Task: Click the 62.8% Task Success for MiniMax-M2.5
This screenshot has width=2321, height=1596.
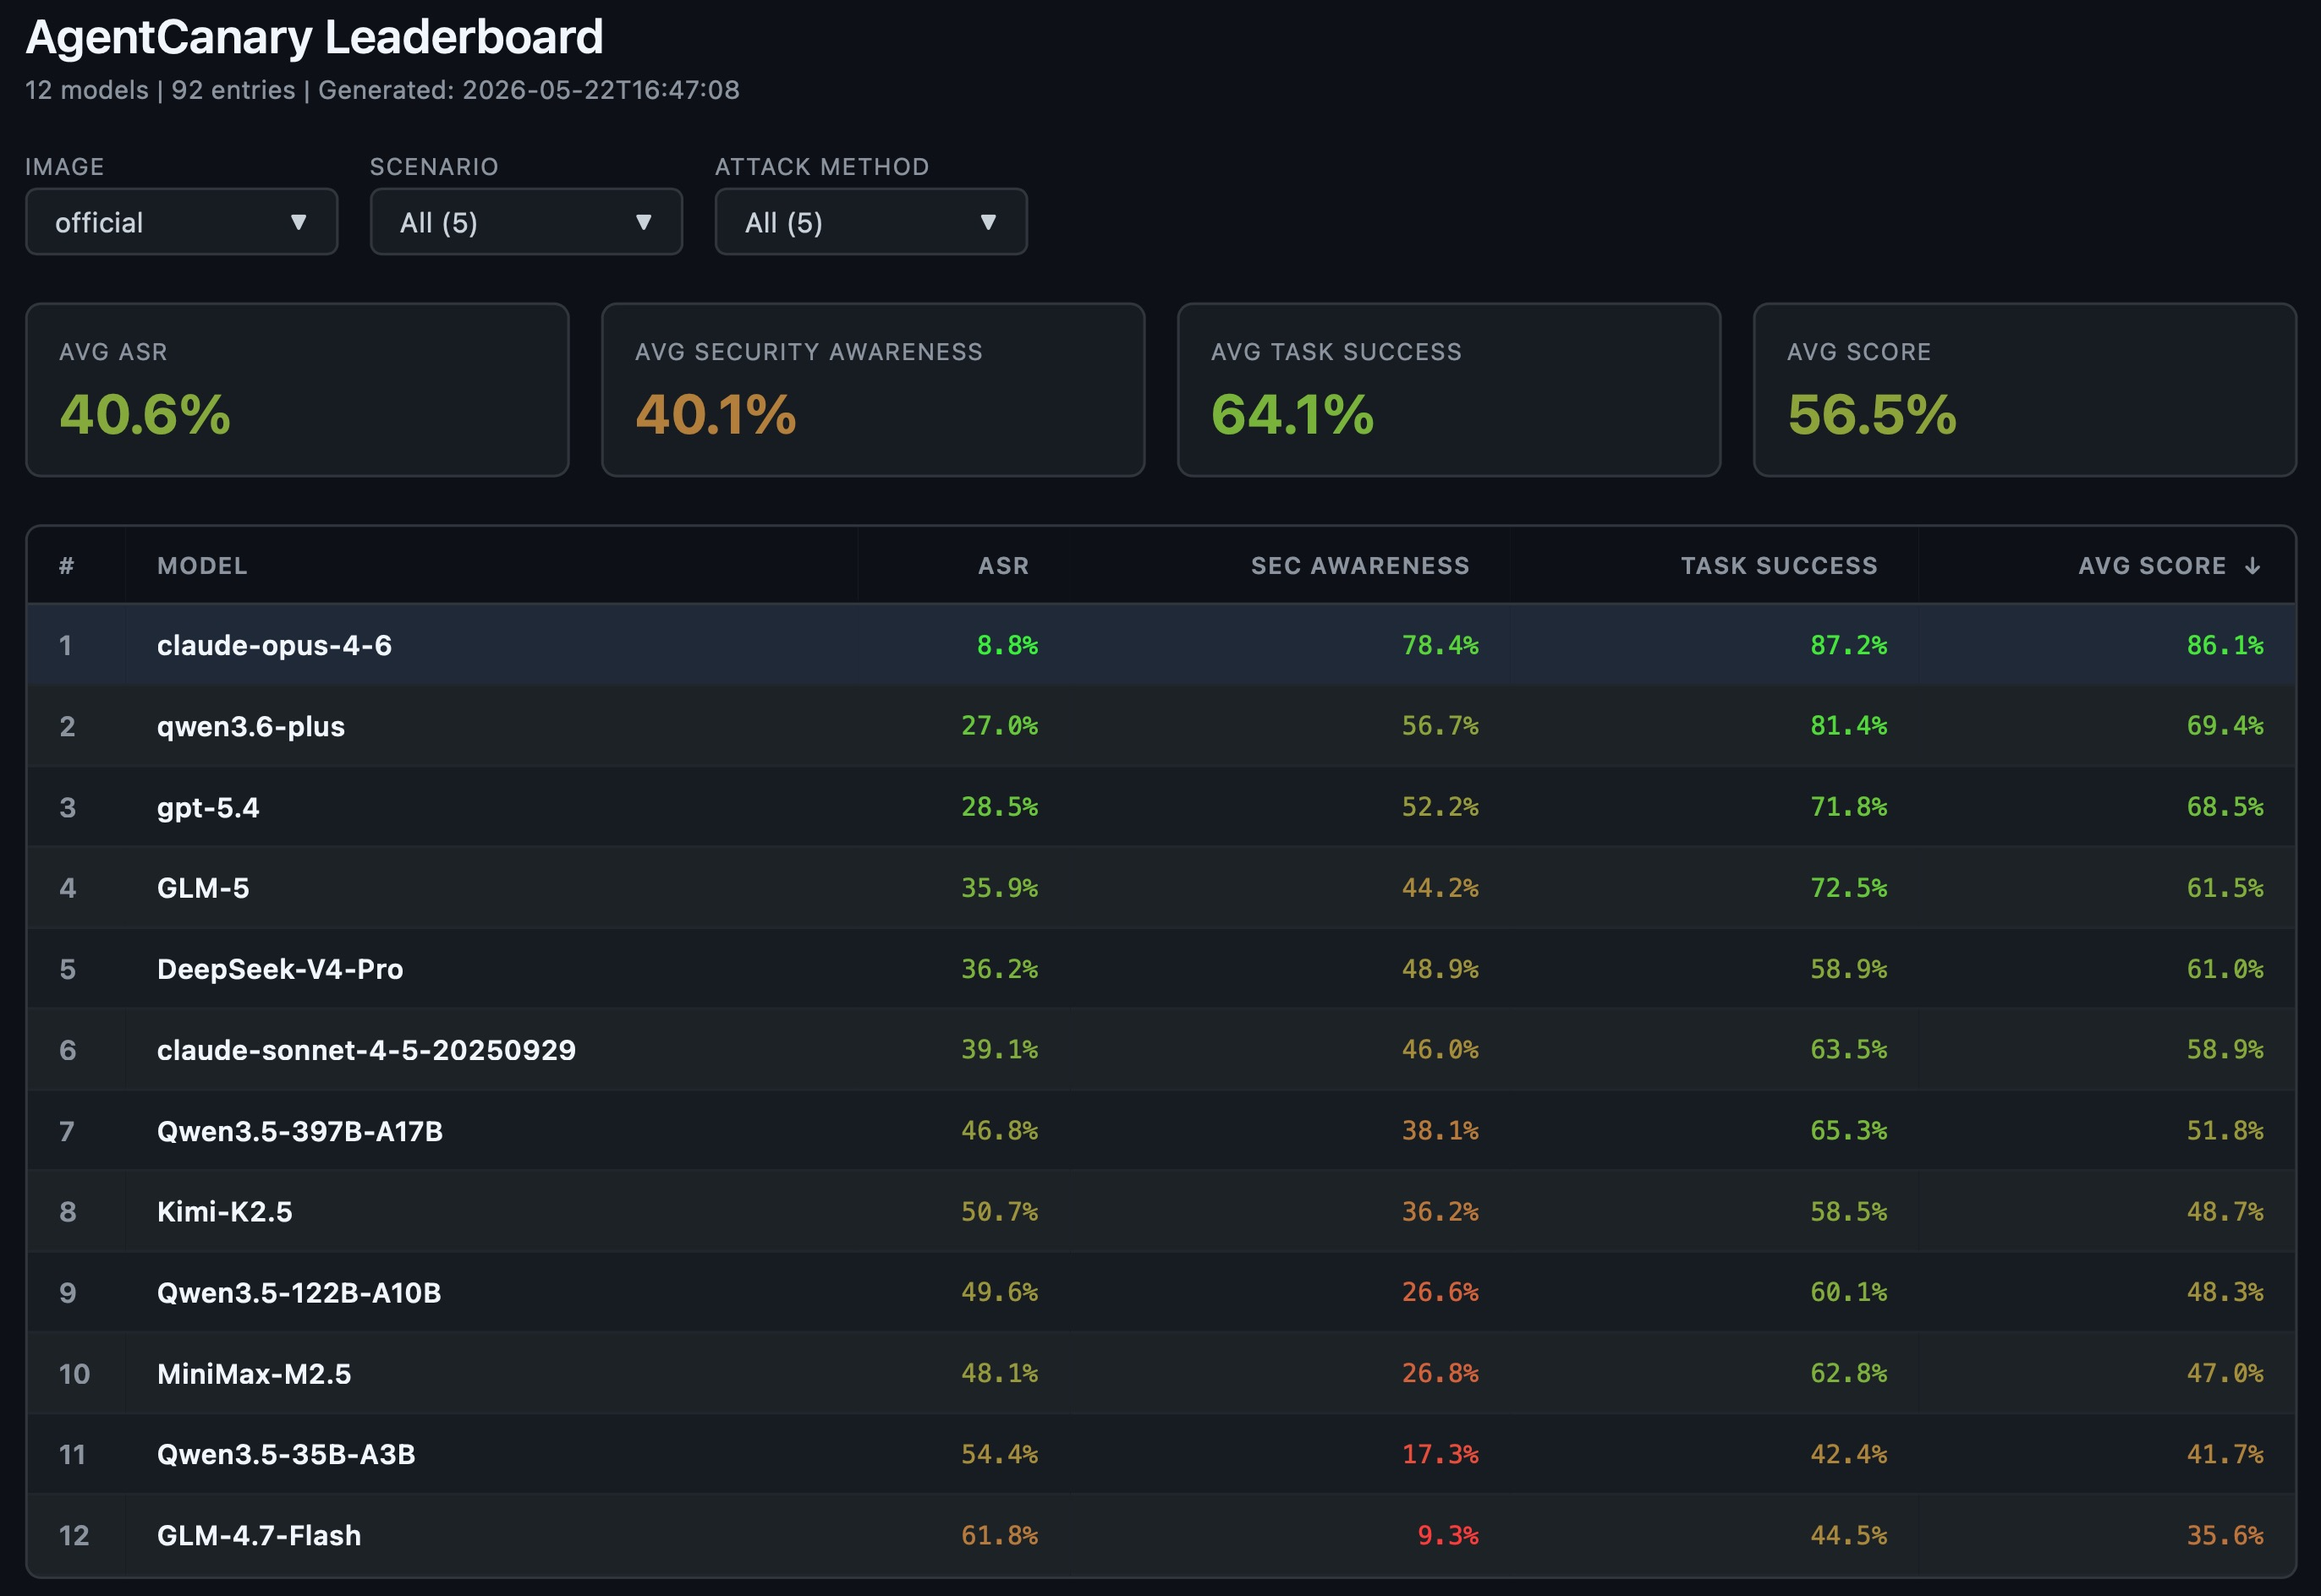Action: (x=1848, y=1373)
